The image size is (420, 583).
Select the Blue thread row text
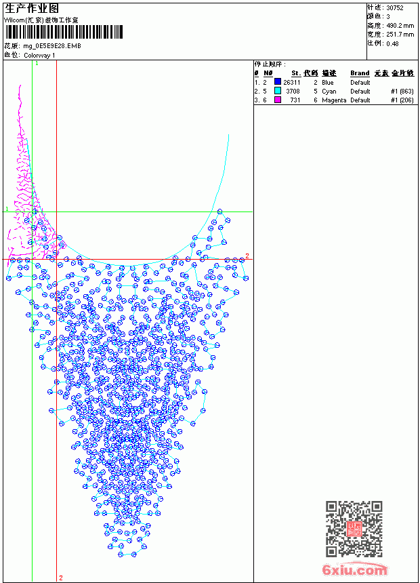click(x=312, y=82)
